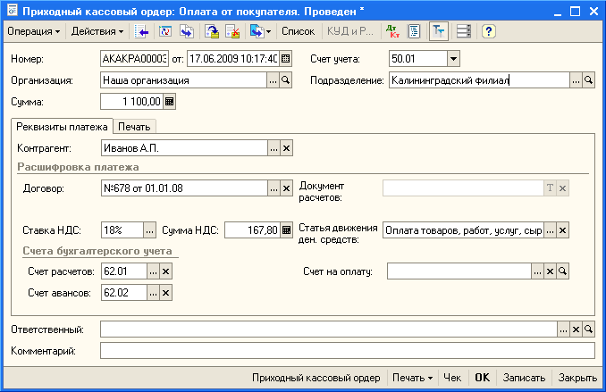606x392 pixels.
Task: Expand the Счет учета dropdown arrow
Action: click(x=453, y=59)
